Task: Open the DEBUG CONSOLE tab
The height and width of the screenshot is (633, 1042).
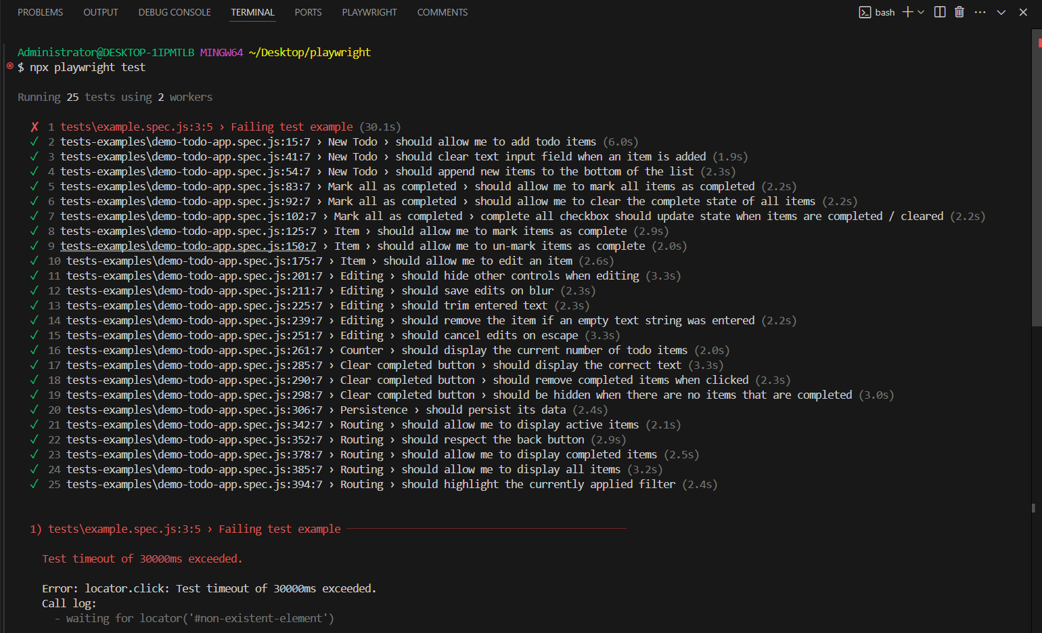Action: [x=175, y=12]
